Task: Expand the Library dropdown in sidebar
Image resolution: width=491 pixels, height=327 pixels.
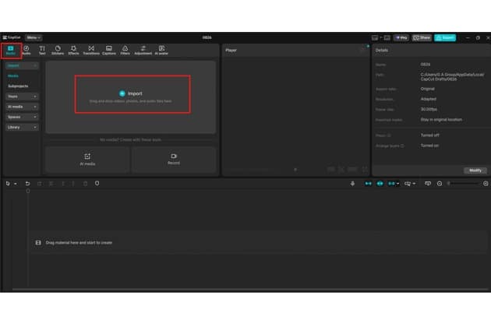Action: pos(22,127)
